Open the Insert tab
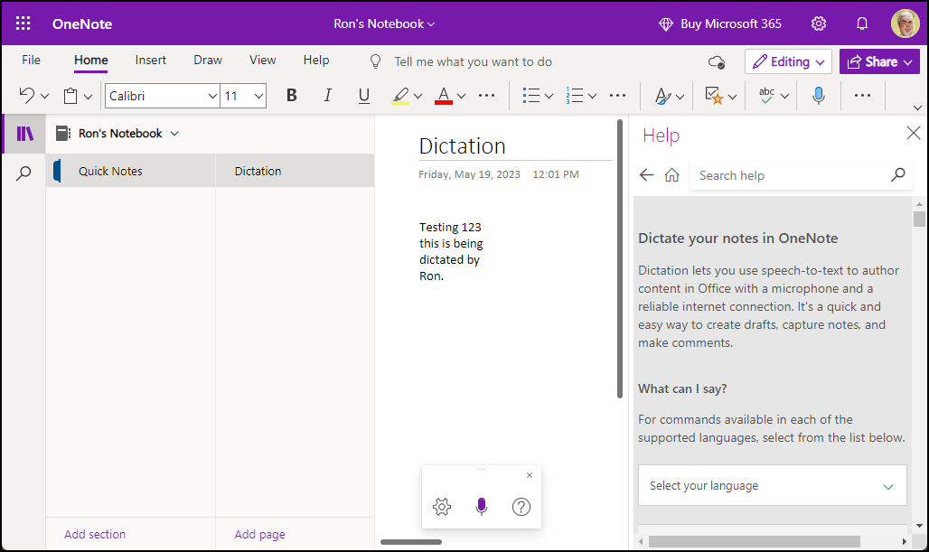 tap(151, 60)
